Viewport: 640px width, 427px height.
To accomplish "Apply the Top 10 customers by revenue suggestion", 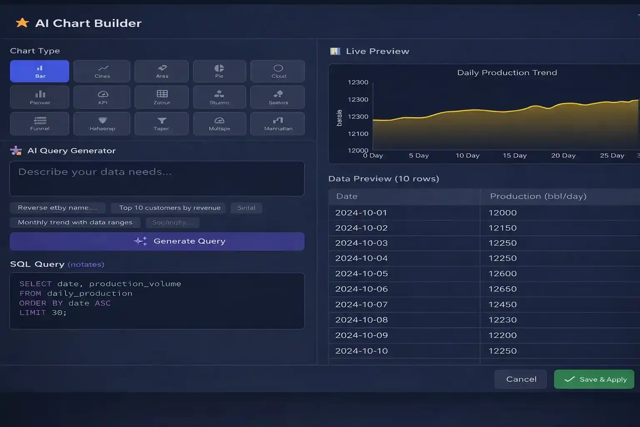I will [x=168, y=208].
